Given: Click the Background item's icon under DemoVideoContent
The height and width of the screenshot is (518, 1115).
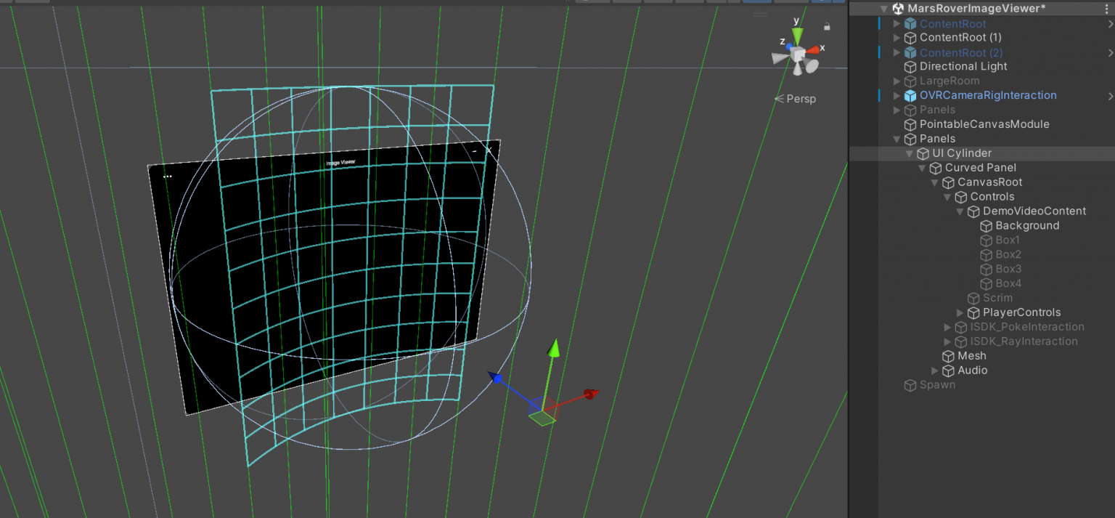Looking at the screenshot, I should pyautogui.click(x=987, y=225).
